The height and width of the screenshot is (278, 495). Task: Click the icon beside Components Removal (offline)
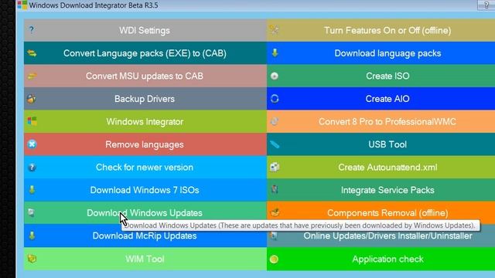click(275, 213)
